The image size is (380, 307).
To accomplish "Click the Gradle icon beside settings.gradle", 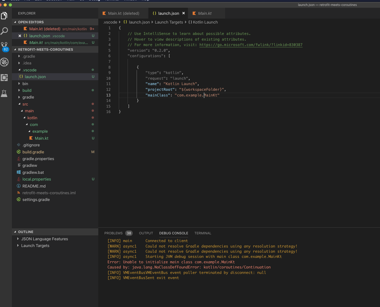I will pyautogui.click(x=19, y=199).
